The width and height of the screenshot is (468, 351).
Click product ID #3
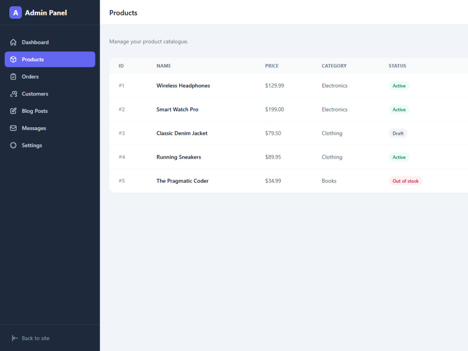click(x=122, y=133)
